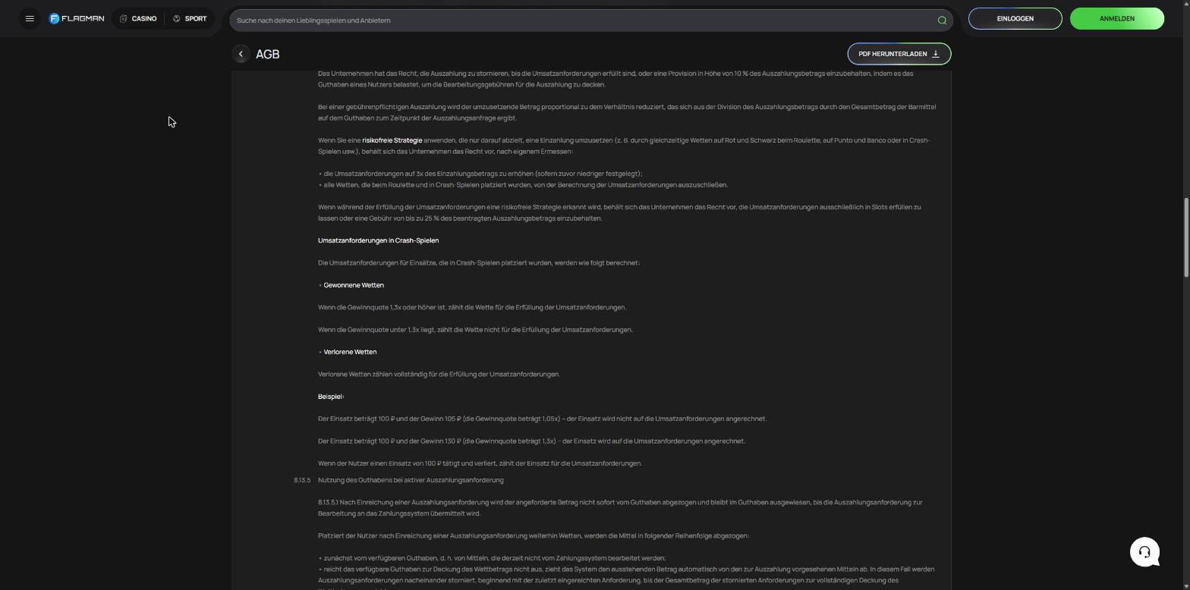Go back using the AGB arrow
This screenshot has height=590, width=1190.
pos(241,54)
